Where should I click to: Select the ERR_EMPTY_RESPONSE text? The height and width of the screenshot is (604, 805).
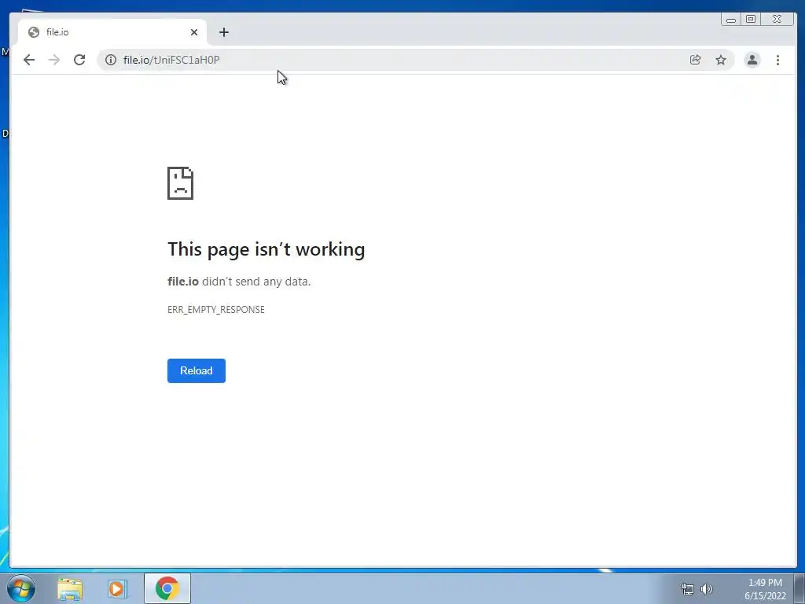216,310
